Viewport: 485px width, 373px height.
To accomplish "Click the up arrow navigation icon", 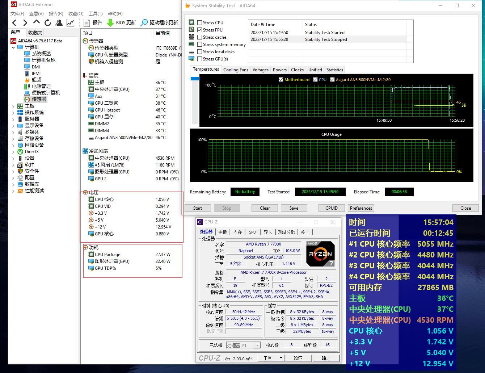I will 37,23.
